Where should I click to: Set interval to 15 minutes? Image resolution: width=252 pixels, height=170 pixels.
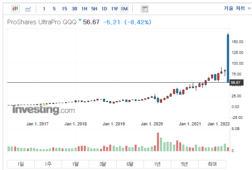pyautogui.click(x=65, y=9)
